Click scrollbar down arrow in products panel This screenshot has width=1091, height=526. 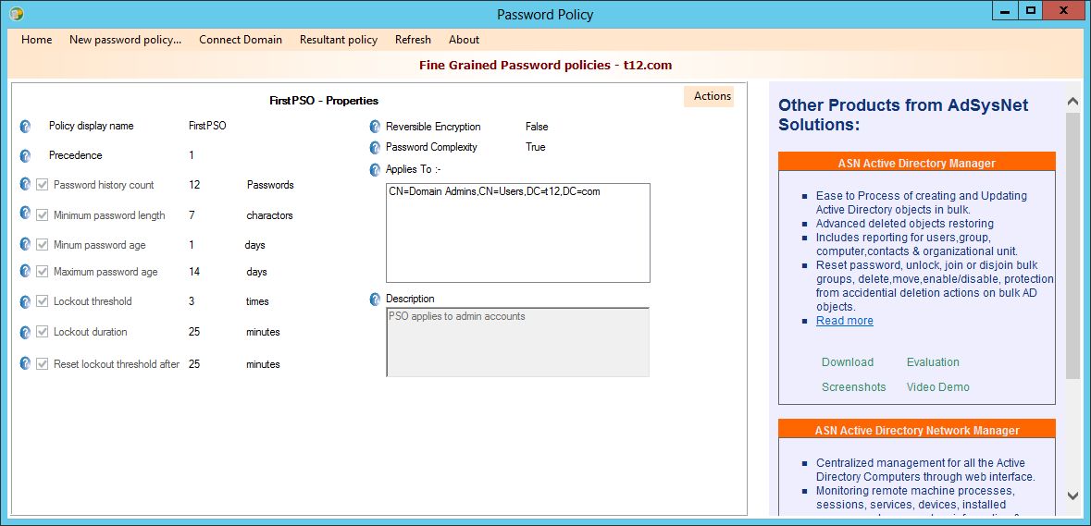[x=1072, y=496]
